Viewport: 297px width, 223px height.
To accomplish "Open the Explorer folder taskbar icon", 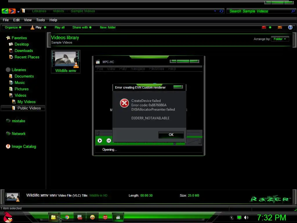I will (54, 217).
